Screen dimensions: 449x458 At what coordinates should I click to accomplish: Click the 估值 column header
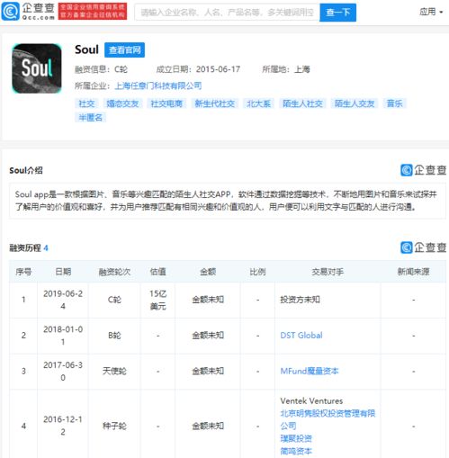click(x=157, y=272)
